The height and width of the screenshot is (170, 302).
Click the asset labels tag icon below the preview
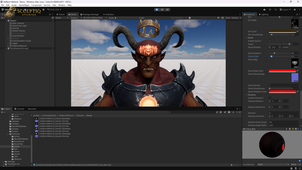pyautogui.click(x=299, y=161)
